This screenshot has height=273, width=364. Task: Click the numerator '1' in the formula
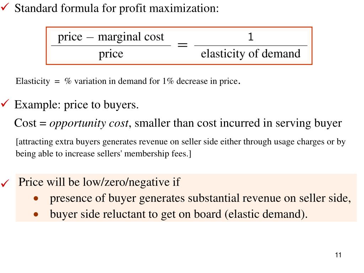coord(251,37)
